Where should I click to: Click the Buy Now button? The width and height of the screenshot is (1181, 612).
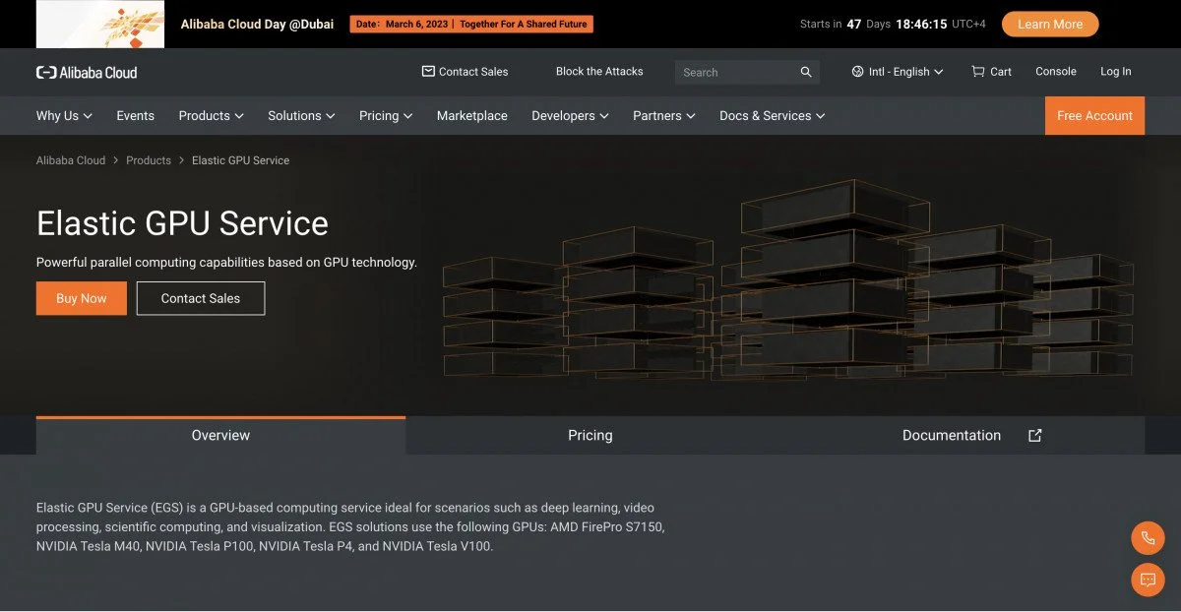[82, 298]
